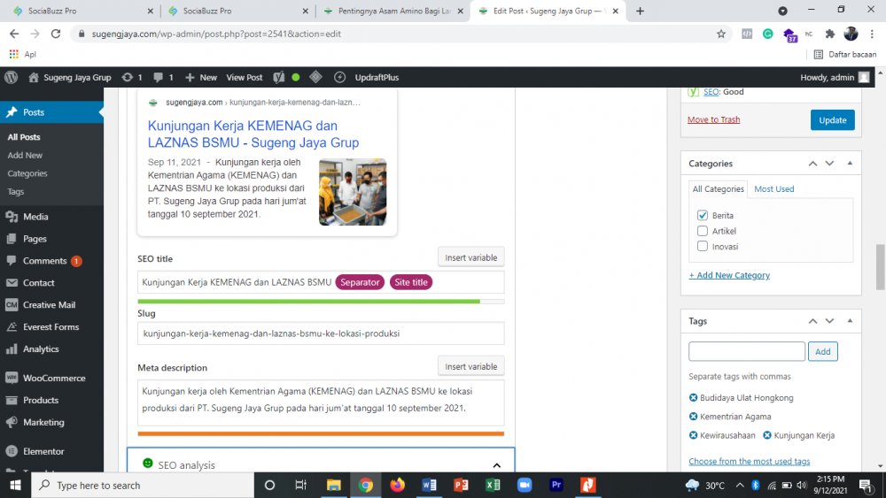Remove tag Kewirausahaan
This screenshot has width=886, height=498.
pyautogui.click(x=694, y=435)
